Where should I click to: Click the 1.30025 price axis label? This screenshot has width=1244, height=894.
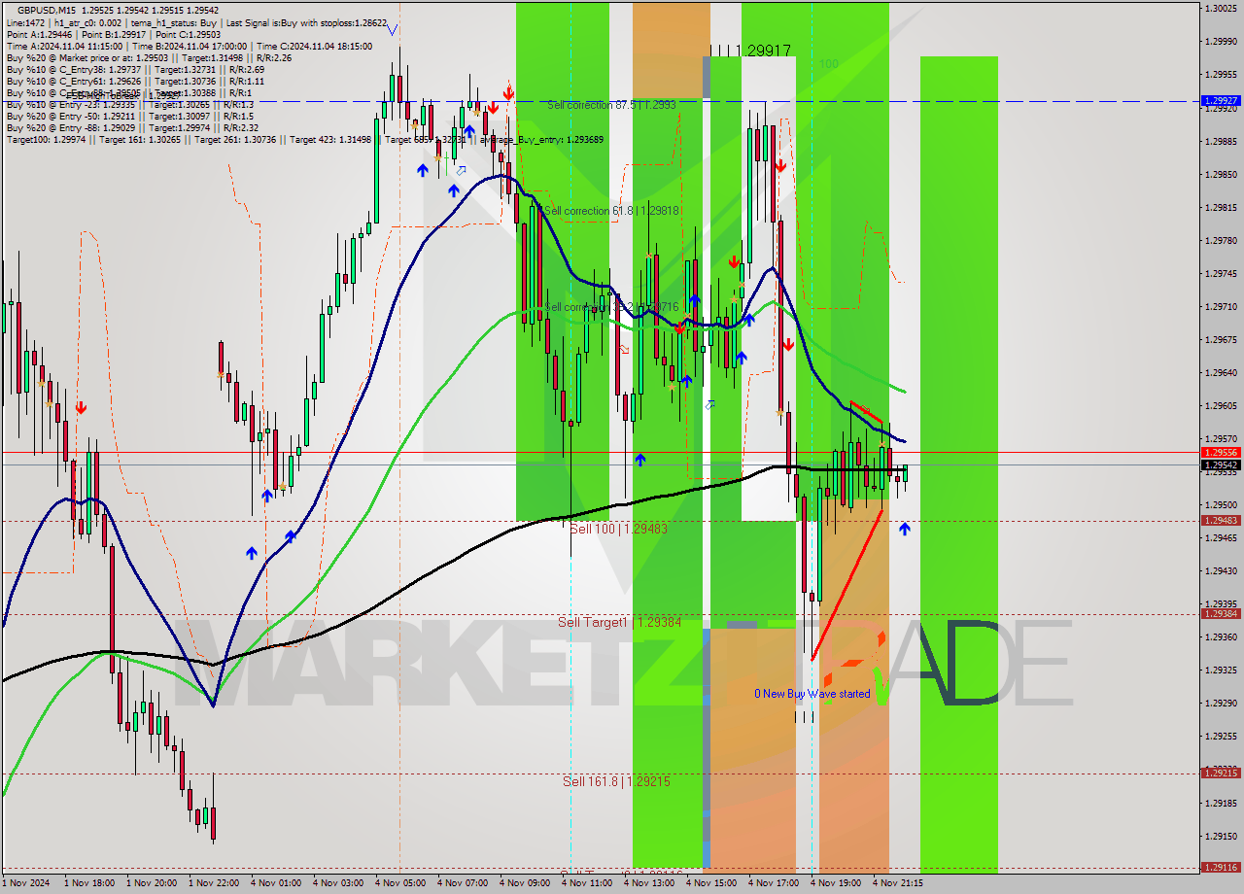(x=1221, y=9)
